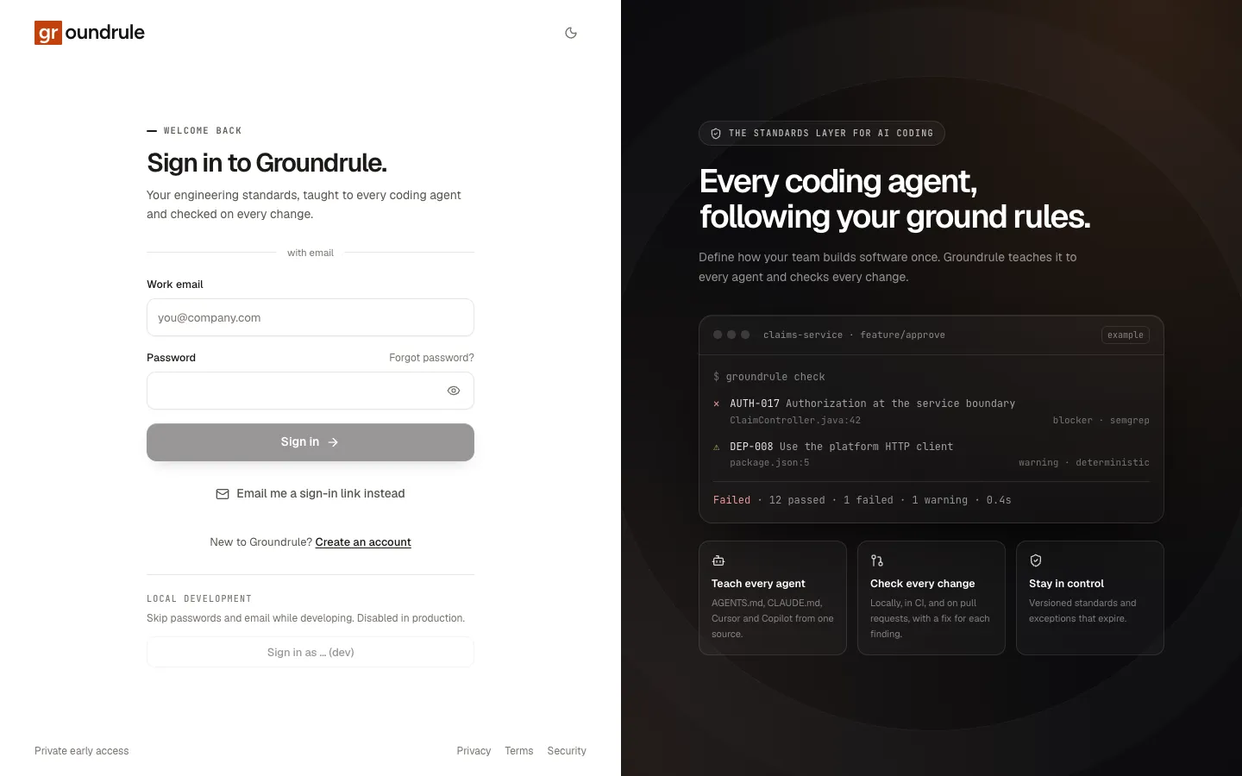Choose Email me a sign-in link instead
Screen dimensions: 1242x776
310,494
